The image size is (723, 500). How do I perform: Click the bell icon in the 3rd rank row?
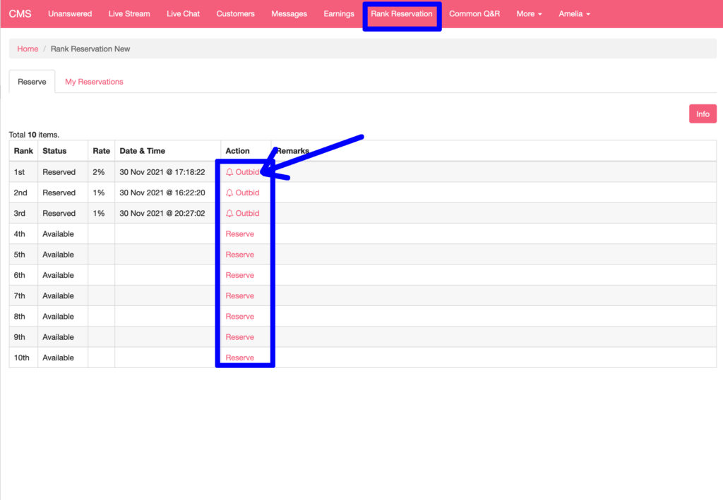229,214
